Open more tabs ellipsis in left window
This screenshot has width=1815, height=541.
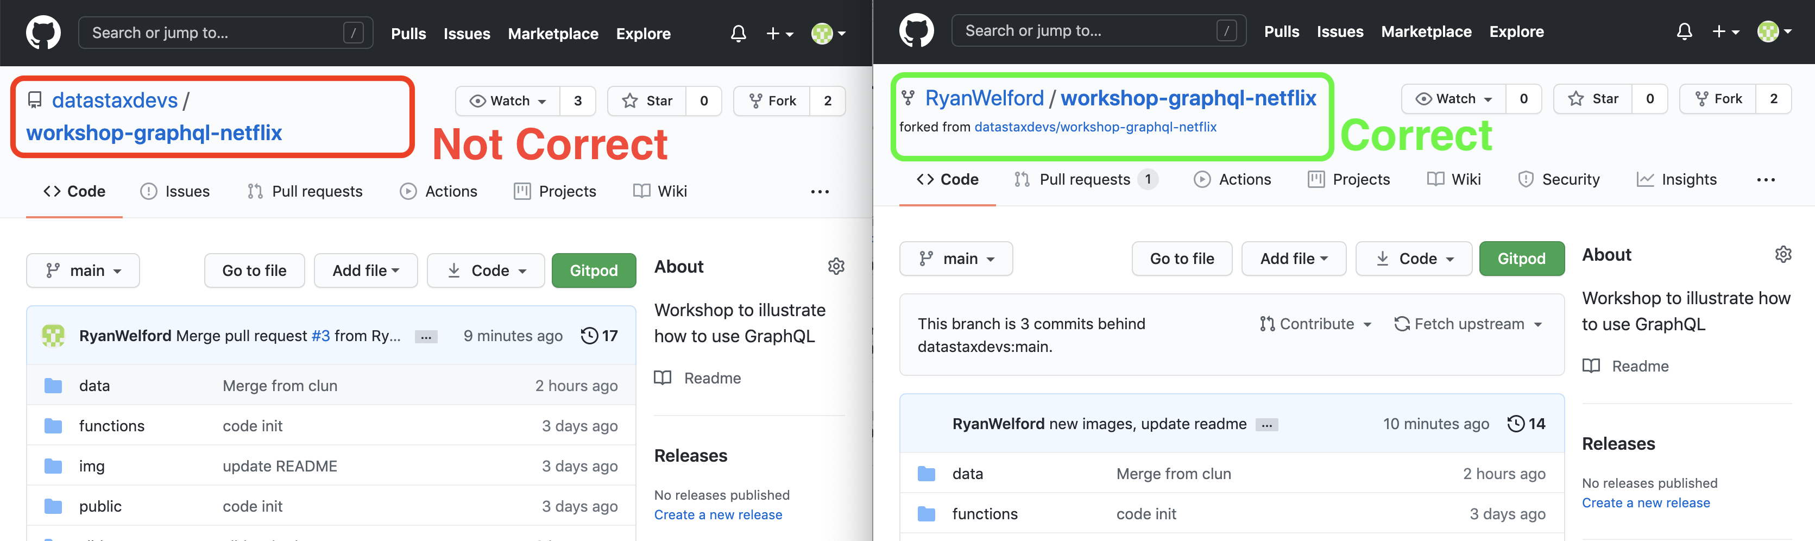[820, 192]
